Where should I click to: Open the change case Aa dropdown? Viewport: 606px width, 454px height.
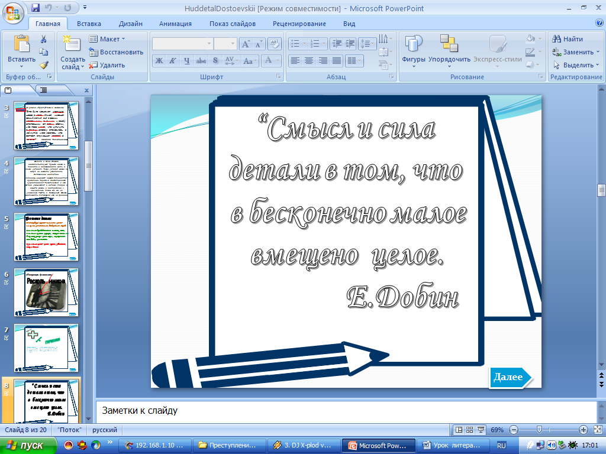coord(250,61)
